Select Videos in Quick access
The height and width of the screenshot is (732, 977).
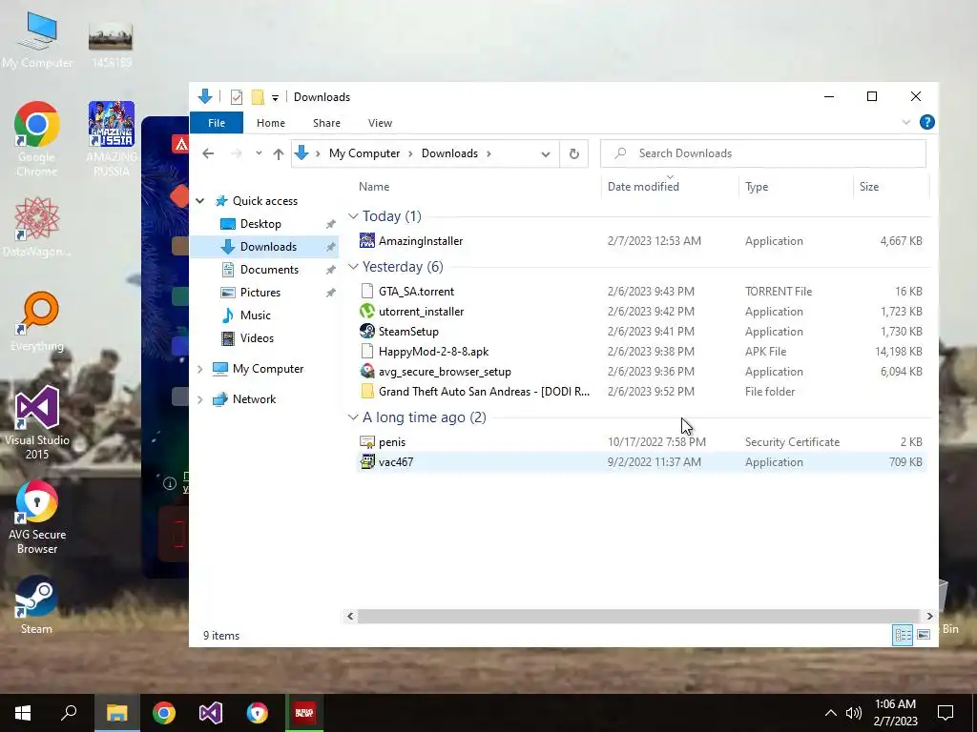(257, 338)
